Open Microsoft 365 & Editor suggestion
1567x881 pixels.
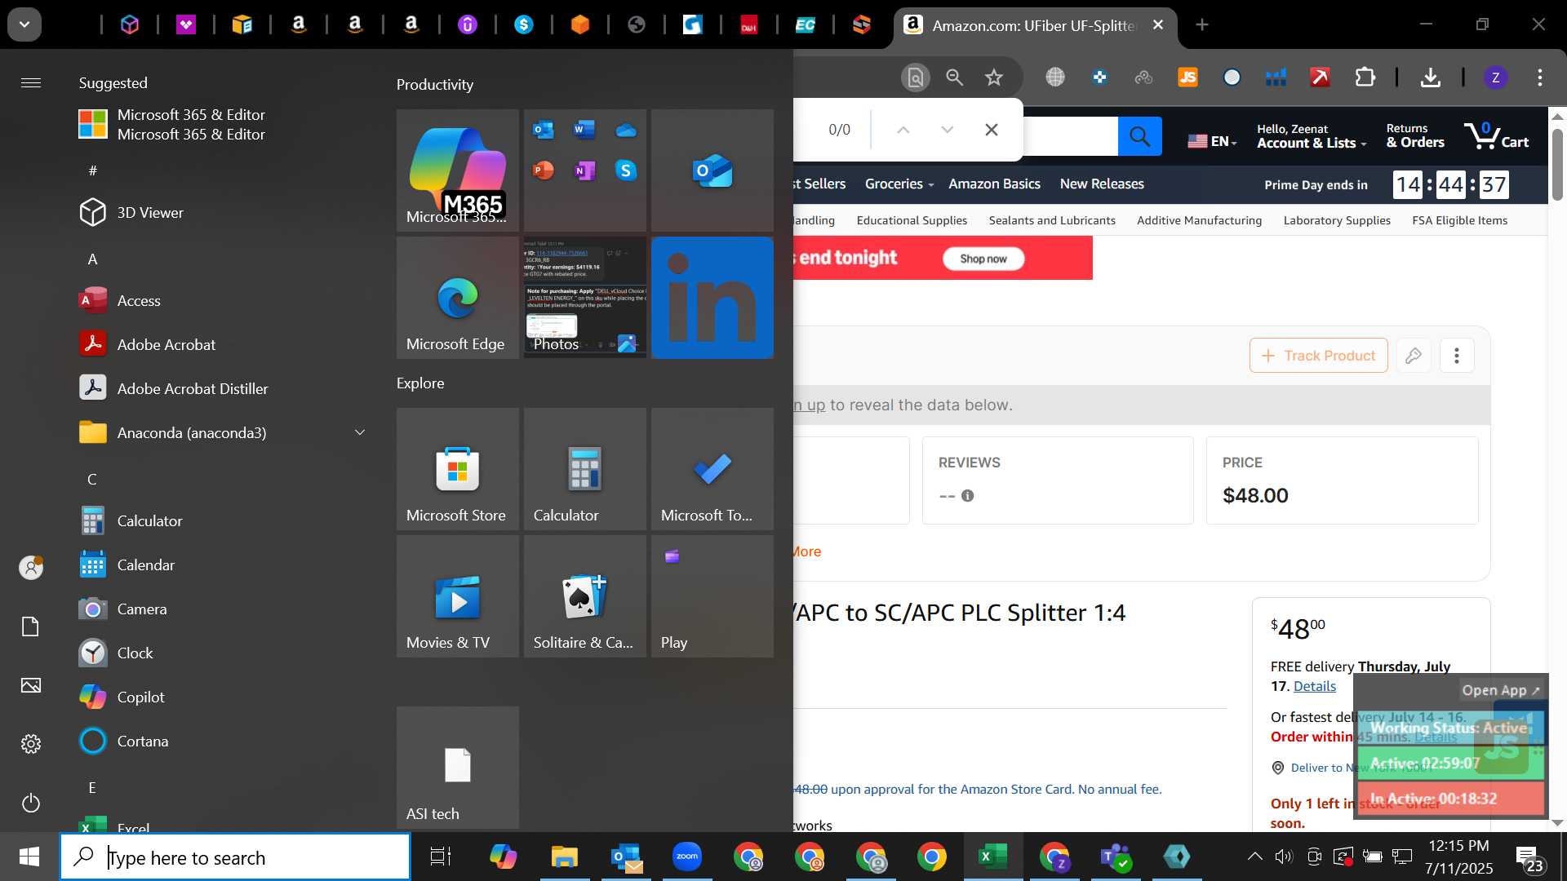coord(220,124)
